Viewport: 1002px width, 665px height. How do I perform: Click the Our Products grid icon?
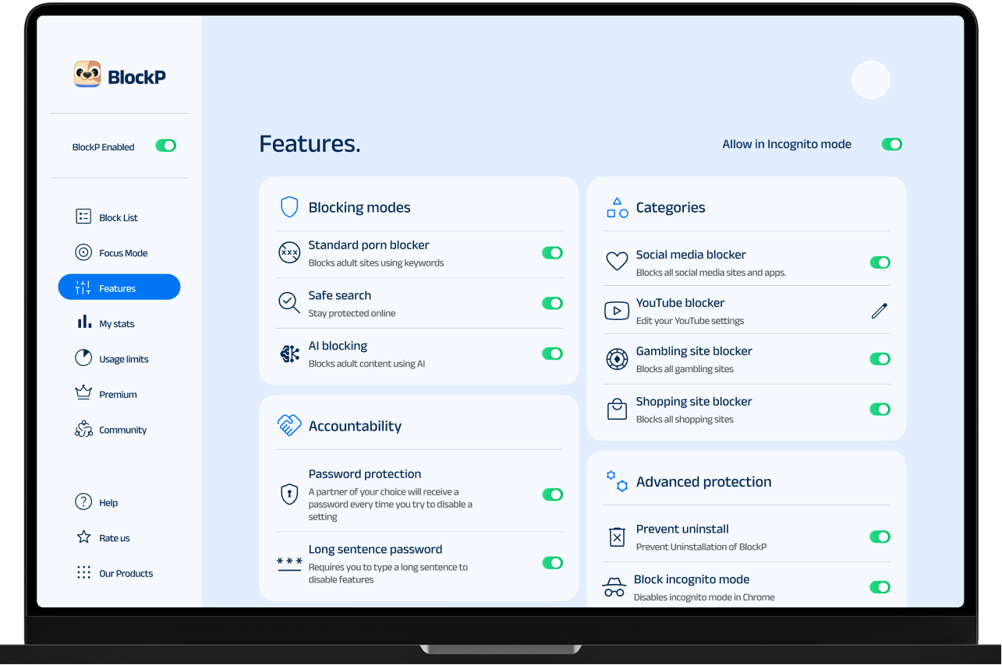tap(83, 573)
